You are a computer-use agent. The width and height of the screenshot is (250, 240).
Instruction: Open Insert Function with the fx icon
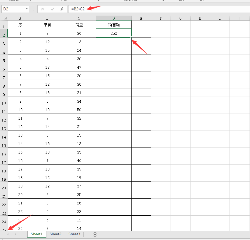(x=62, y=9)
